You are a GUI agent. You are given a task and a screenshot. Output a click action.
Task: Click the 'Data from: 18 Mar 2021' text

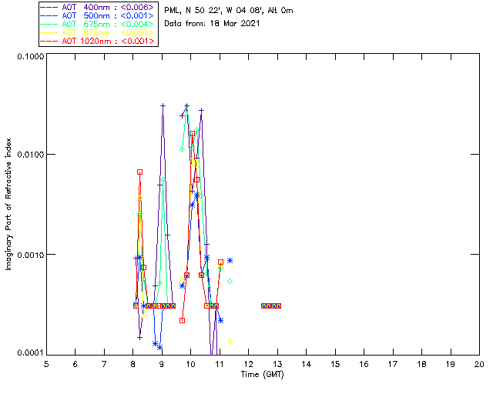[213, 24]
